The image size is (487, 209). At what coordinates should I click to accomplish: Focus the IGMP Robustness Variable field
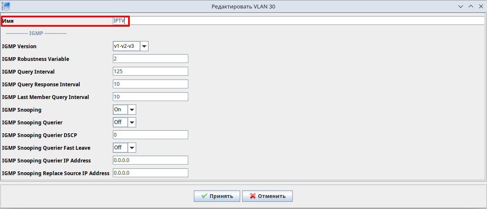click(x=150, y=59)
